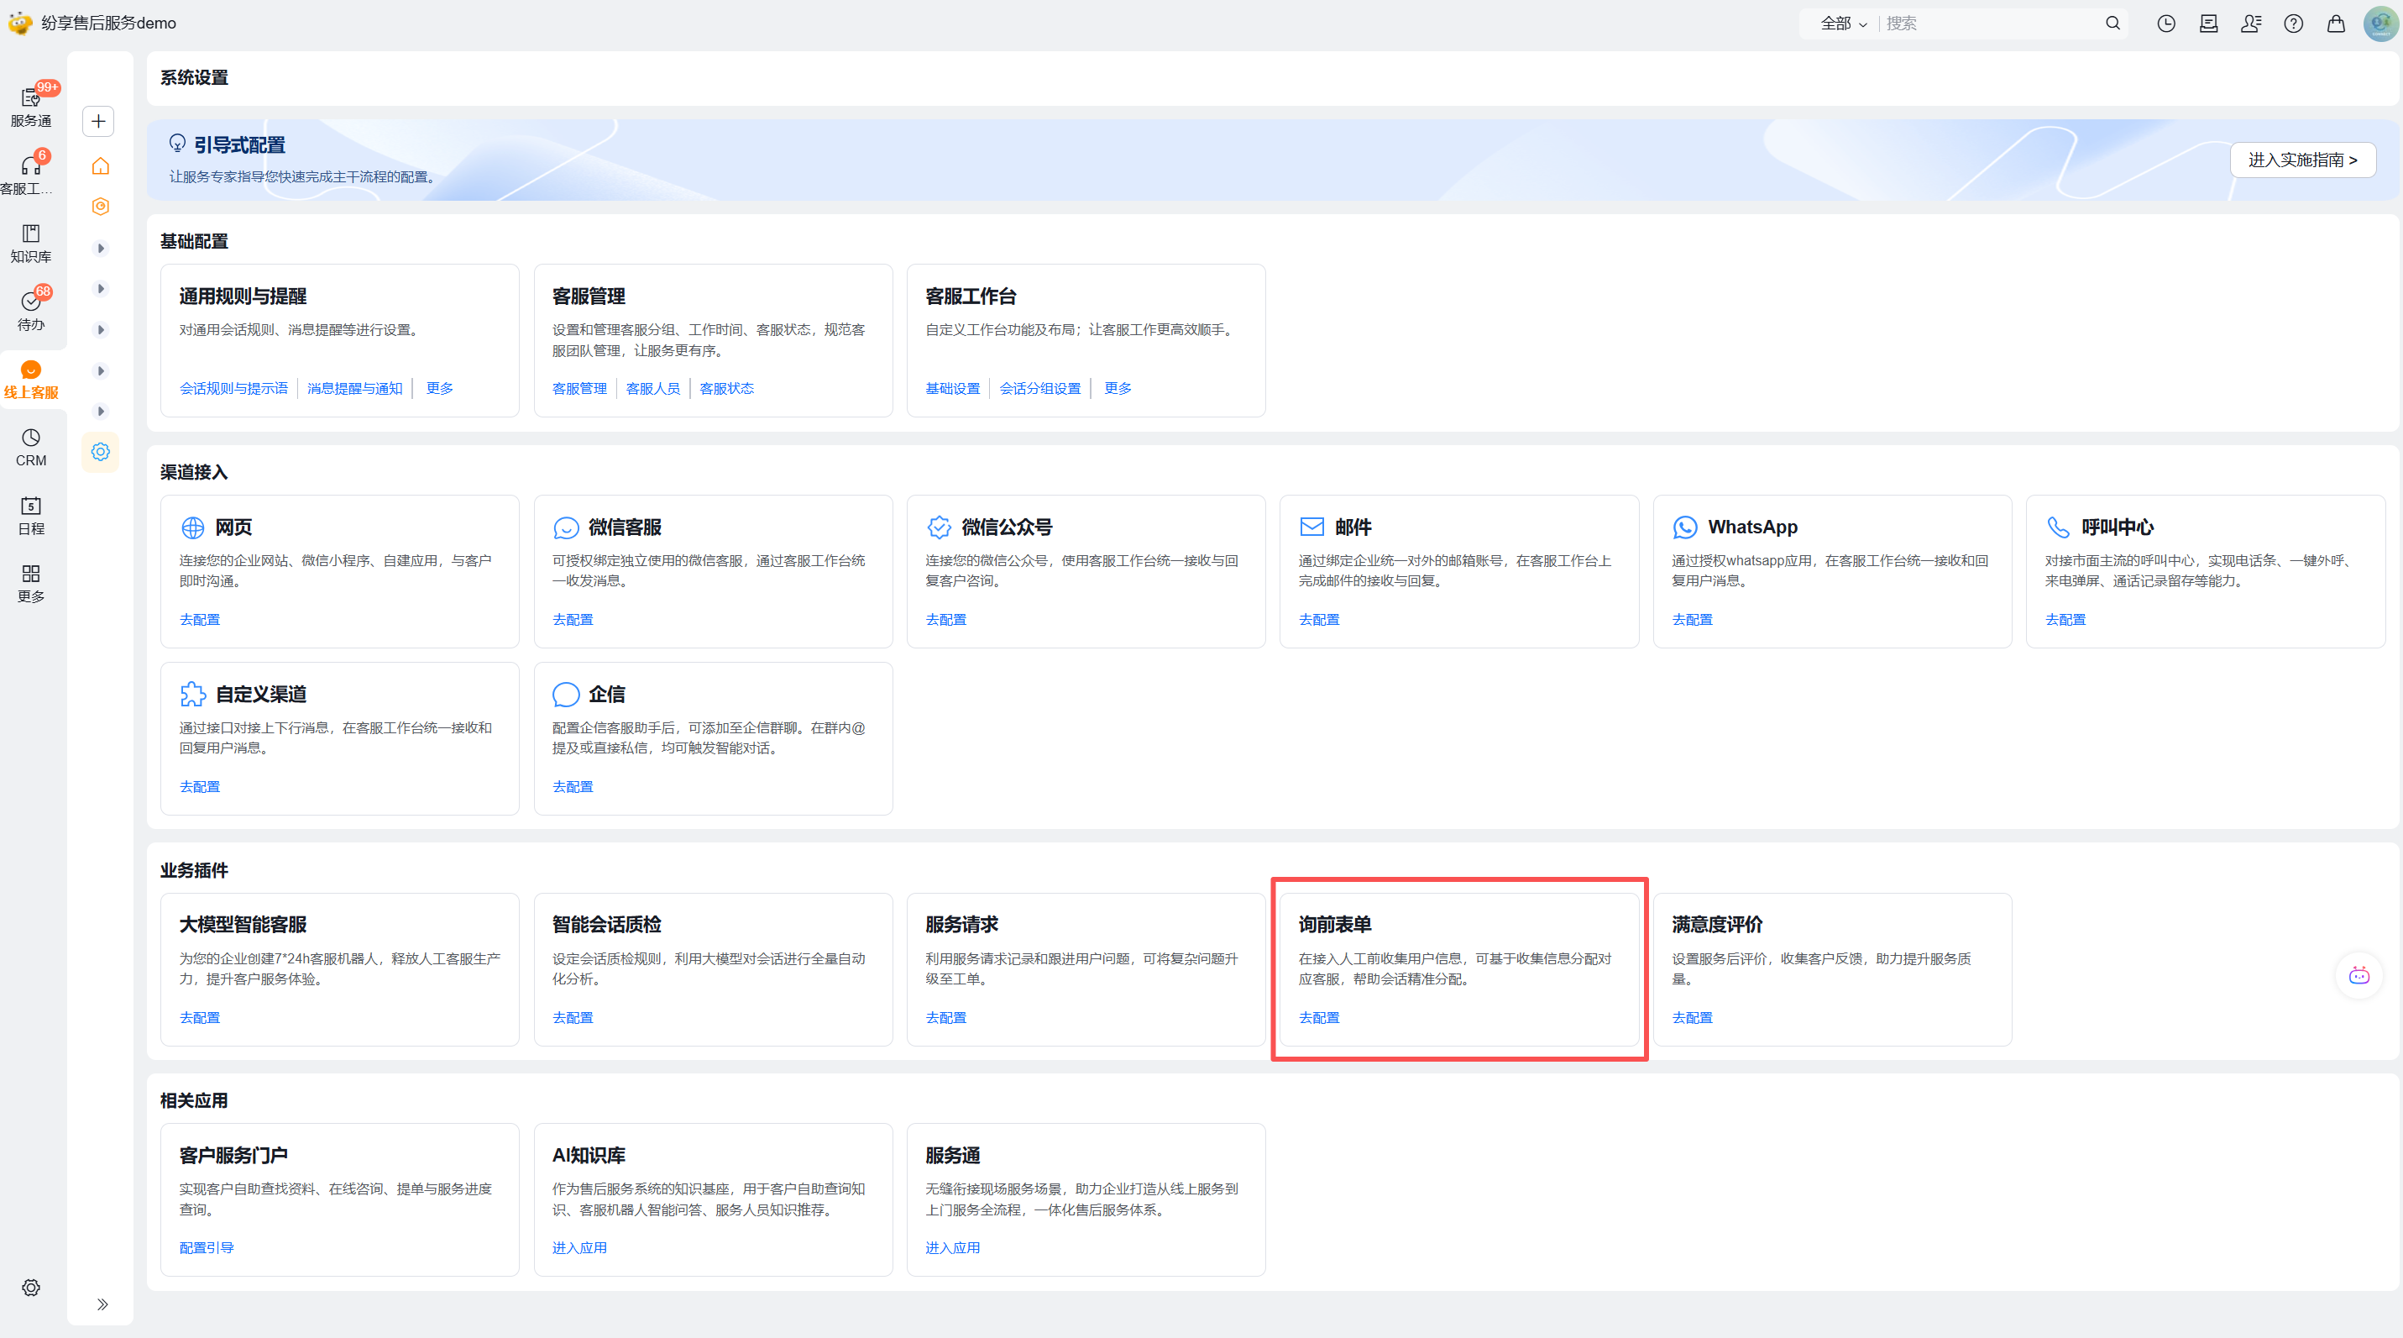Select the 线上客服 sidebar item

coord(31,378)
